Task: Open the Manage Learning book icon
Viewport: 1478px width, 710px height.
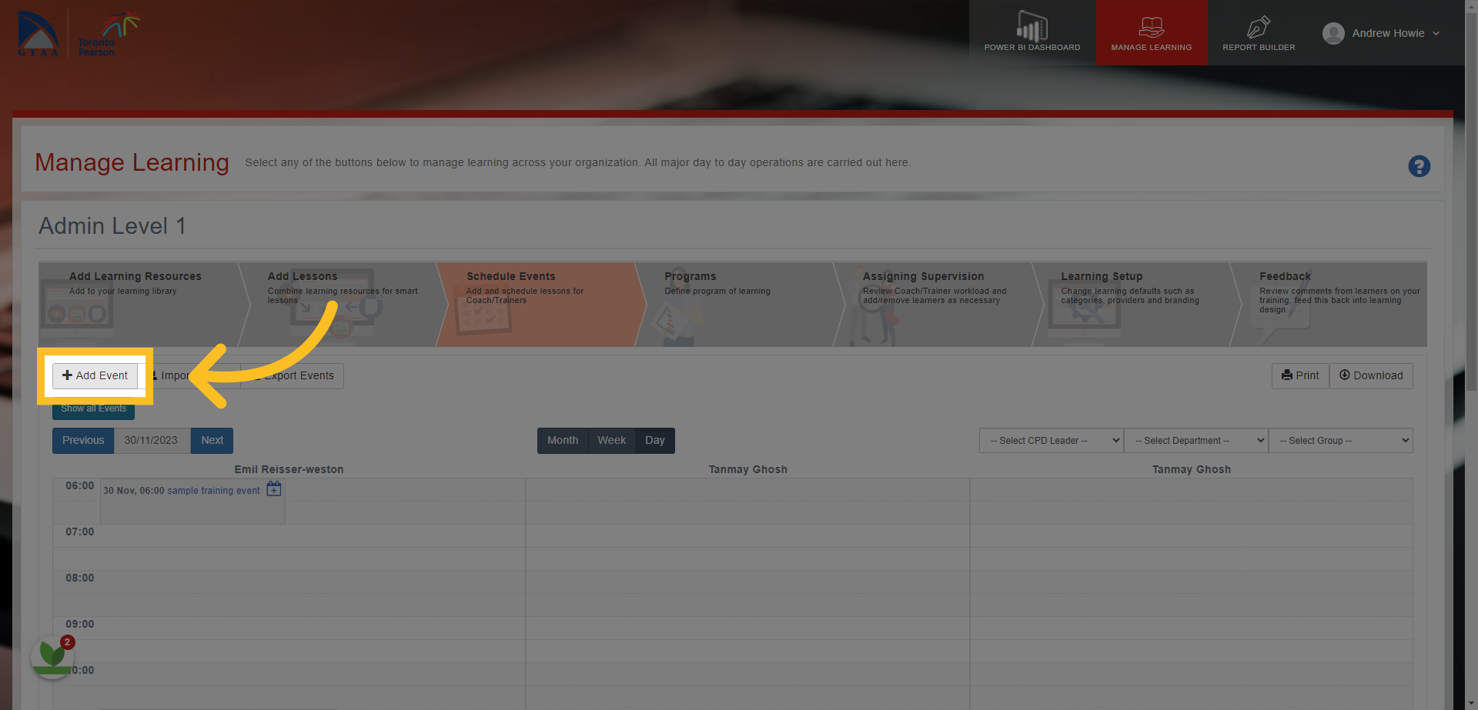Action: point(1151,27)
